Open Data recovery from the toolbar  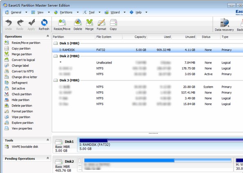pos(224,23)
